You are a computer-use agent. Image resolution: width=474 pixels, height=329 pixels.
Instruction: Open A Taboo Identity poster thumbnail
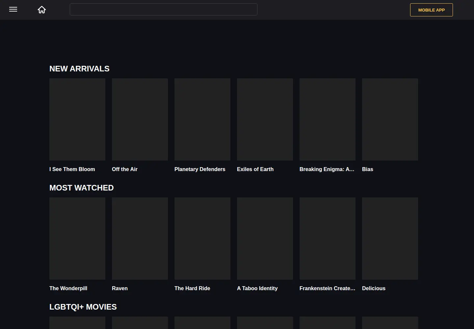tap(265, 239)
